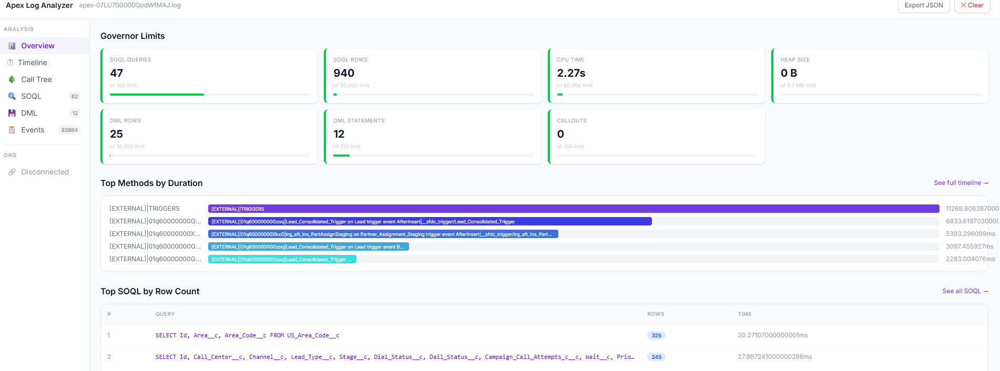
Task: Click the 5393.296099ms duration value
Action: click(x=970, y=234)
